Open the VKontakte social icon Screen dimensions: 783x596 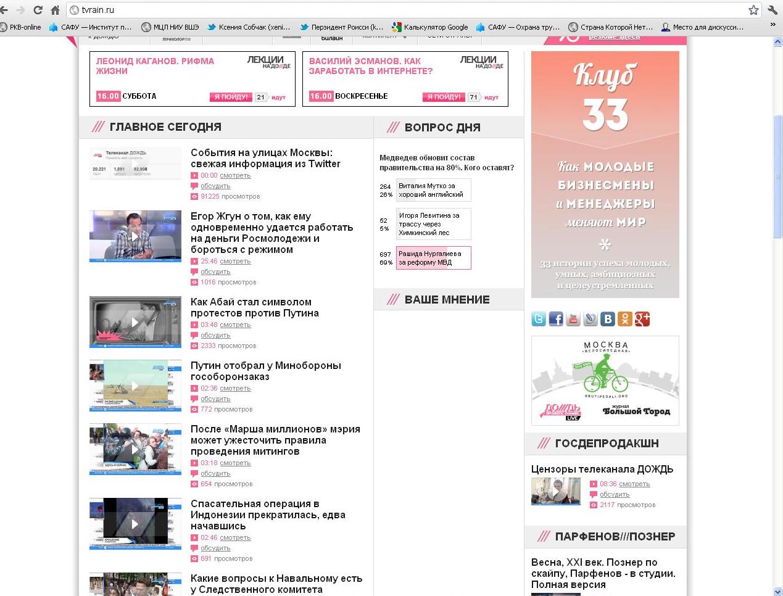pos(608,319)
